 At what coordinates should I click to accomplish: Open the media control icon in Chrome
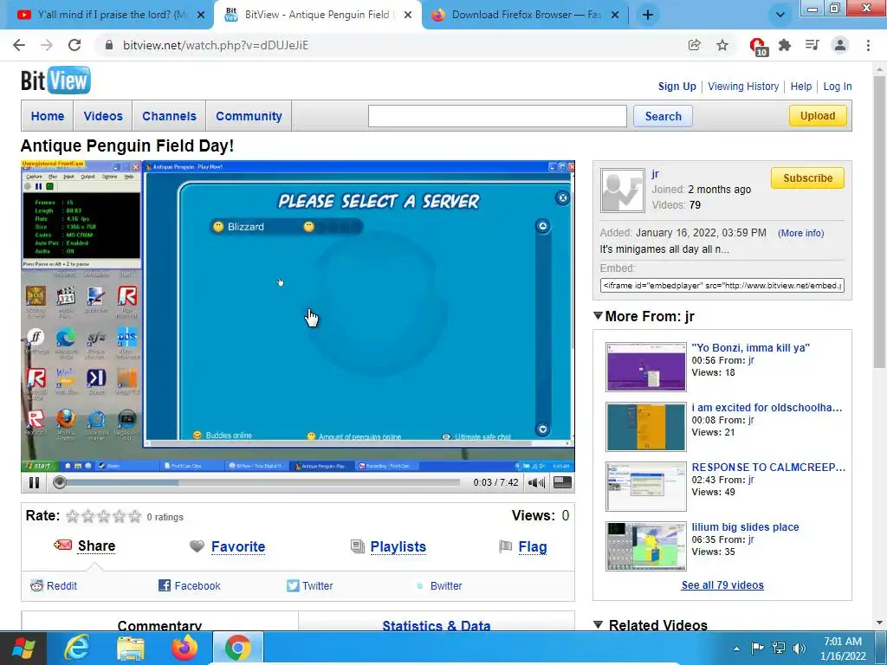click(x=812, y=45)
